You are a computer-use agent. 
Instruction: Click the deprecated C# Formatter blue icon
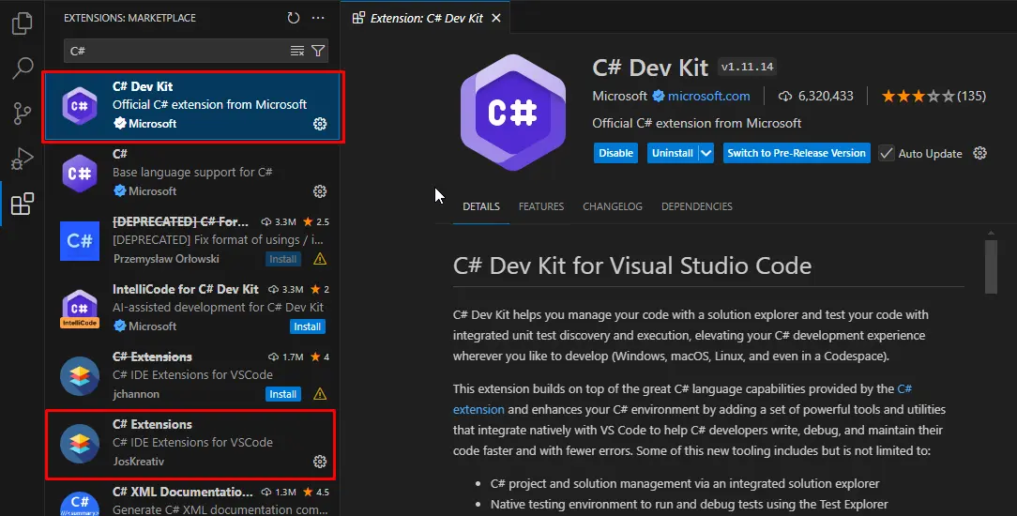click(80, 240)
